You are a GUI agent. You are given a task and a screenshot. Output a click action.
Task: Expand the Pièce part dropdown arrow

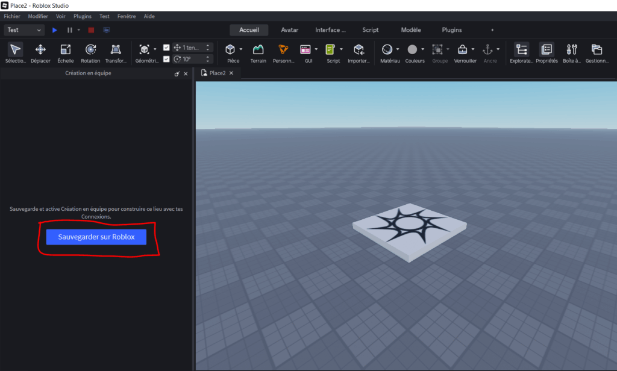click(241, 49)
